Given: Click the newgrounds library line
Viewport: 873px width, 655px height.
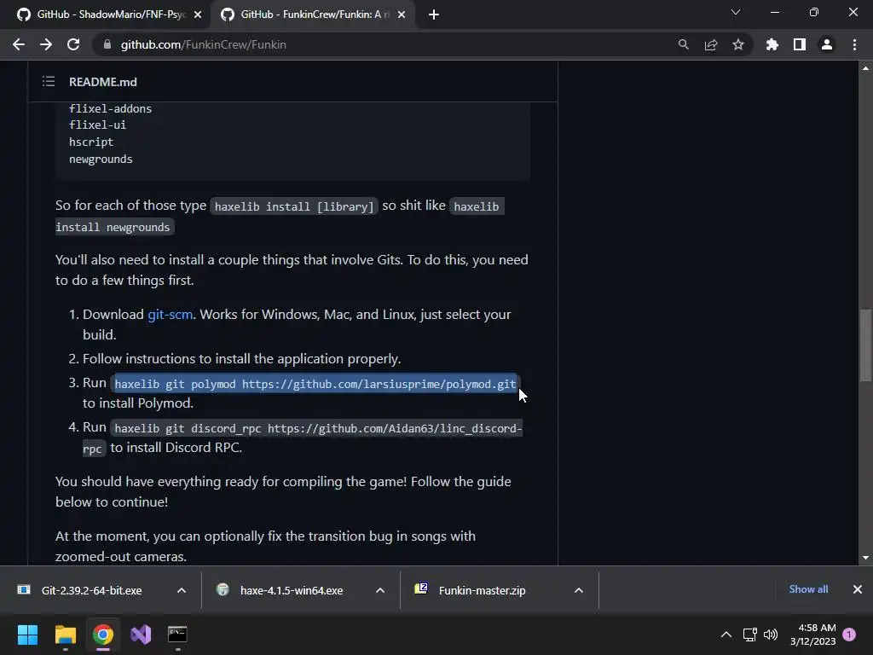Looking at the screenshot, I should click(101, 159).
